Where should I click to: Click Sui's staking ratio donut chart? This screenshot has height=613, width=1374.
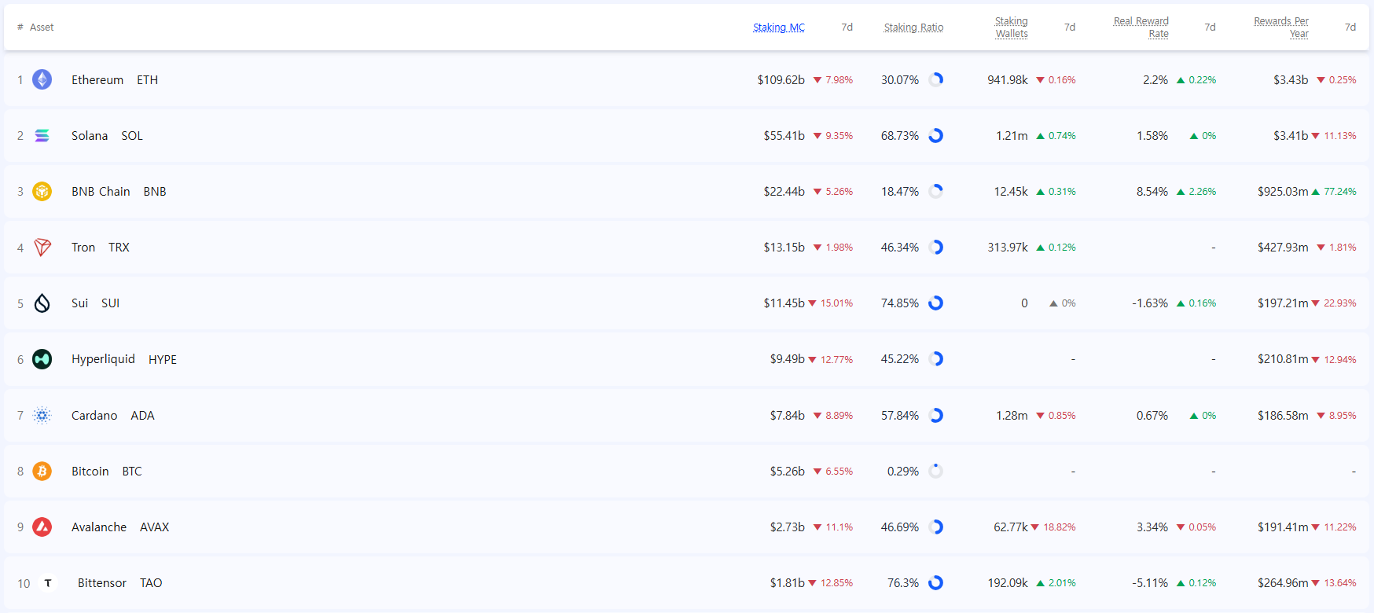tap(935, 303)
